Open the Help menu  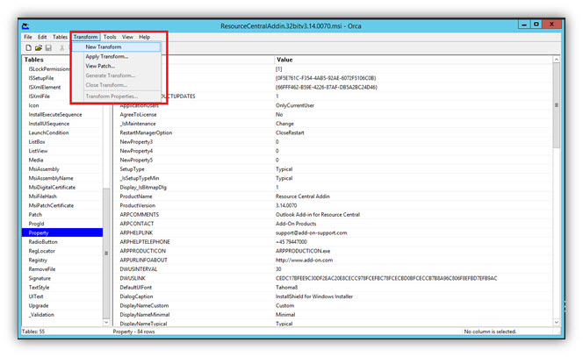[145, 37]
